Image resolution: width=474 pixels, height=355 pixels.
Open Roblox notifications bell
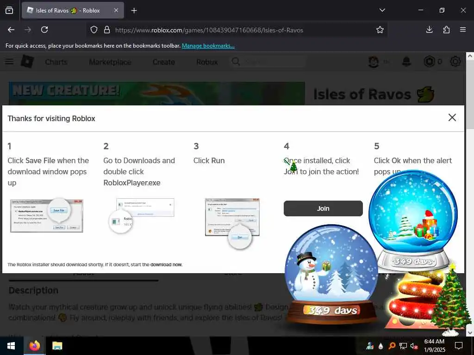[x=406, y=61]
